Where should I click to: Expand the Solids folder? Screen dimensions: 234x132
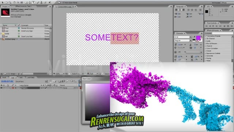pyautogui.click(x=1, y=34)
